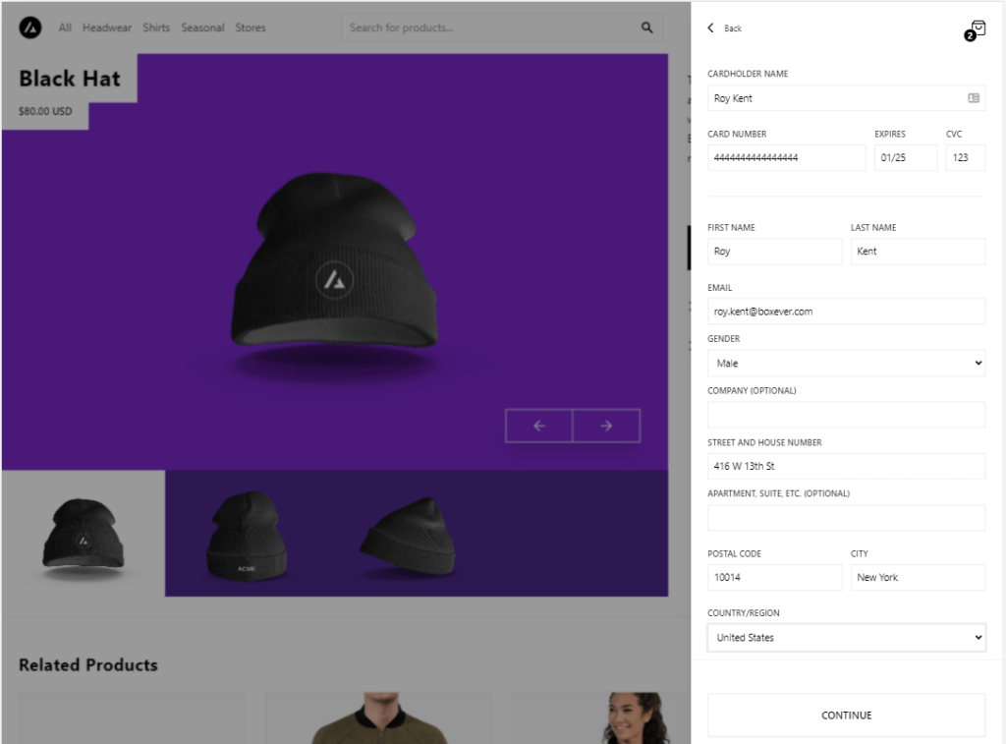Open the Seasonal category
This screenshot has width=1006, height=744.
click(x=202, y=28)
